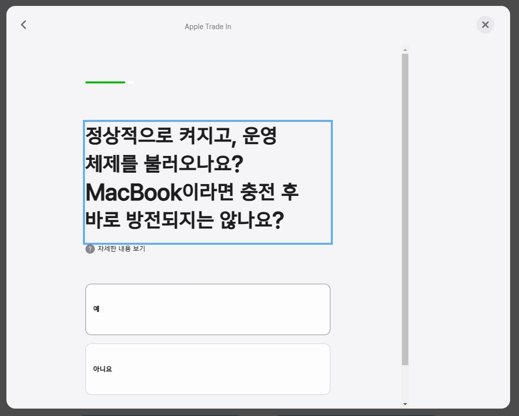Select the 아니요 answer option
This screenshot has width=519, height=416.
pos(208,369)
